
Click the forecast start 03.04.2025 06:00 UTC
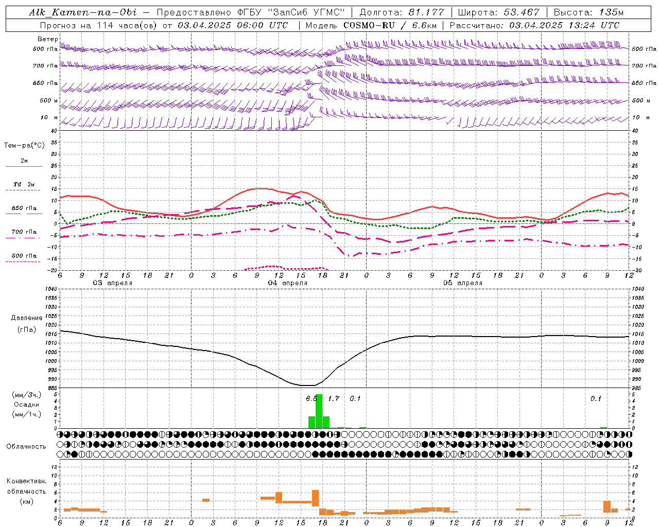tap(232, 25)
